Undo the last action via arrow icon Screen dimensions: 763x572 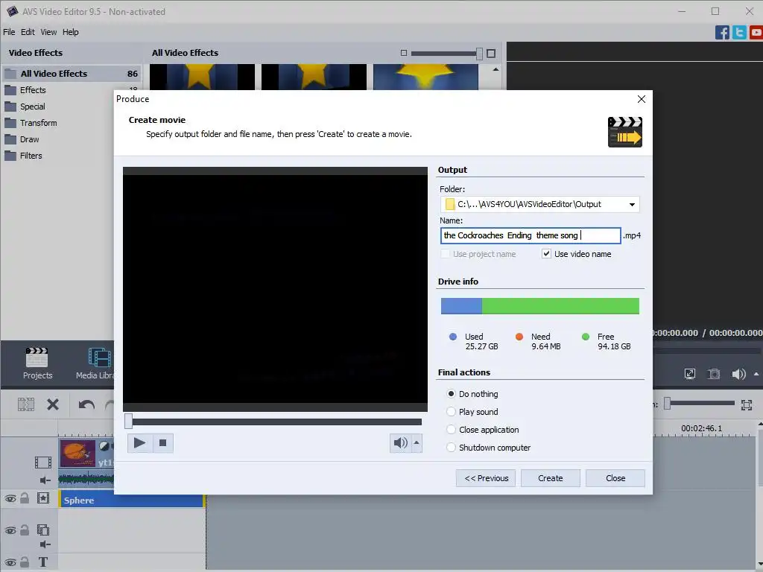[86, 404]
